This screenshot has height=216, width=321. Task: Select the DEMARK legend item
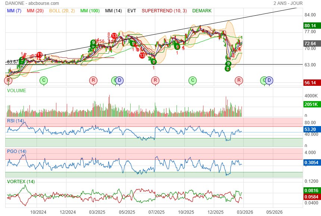pos(202,11)
